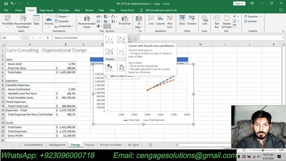This screenshot has width=286, height=161.
Task: Open the All Types sheet
Action: point(133,145)
